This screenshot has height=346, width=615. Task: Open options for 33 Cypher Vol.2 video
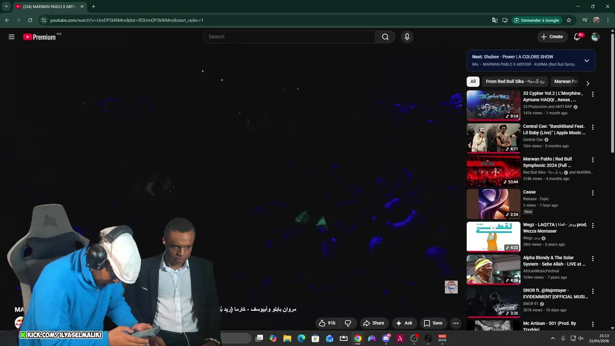[x=593, y=95]
